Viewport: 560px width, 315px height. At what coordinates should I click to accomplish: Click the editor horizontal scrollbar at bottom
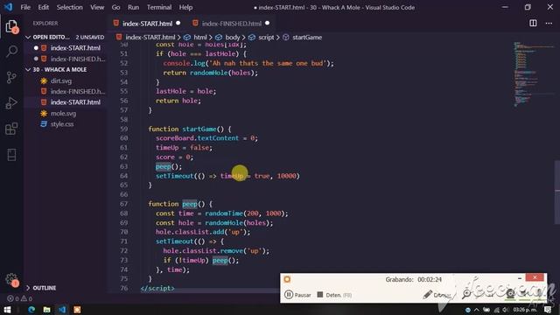tap(211, 291)
